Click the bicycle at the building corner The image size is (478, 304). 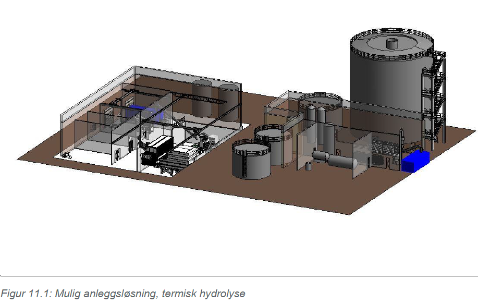click(x=67, y=155)
